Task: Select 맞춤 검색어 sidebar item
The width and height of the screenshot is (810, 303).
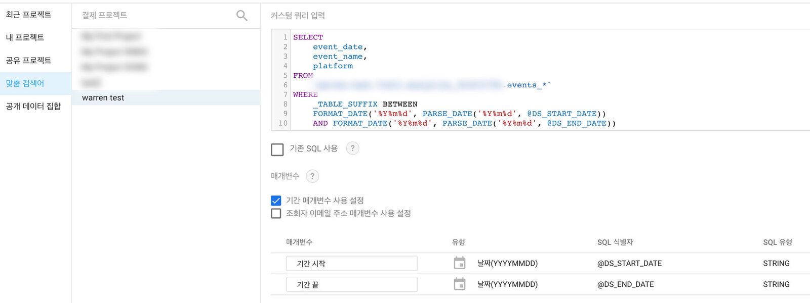Action: pyautogui.click(x=35, y=83)
